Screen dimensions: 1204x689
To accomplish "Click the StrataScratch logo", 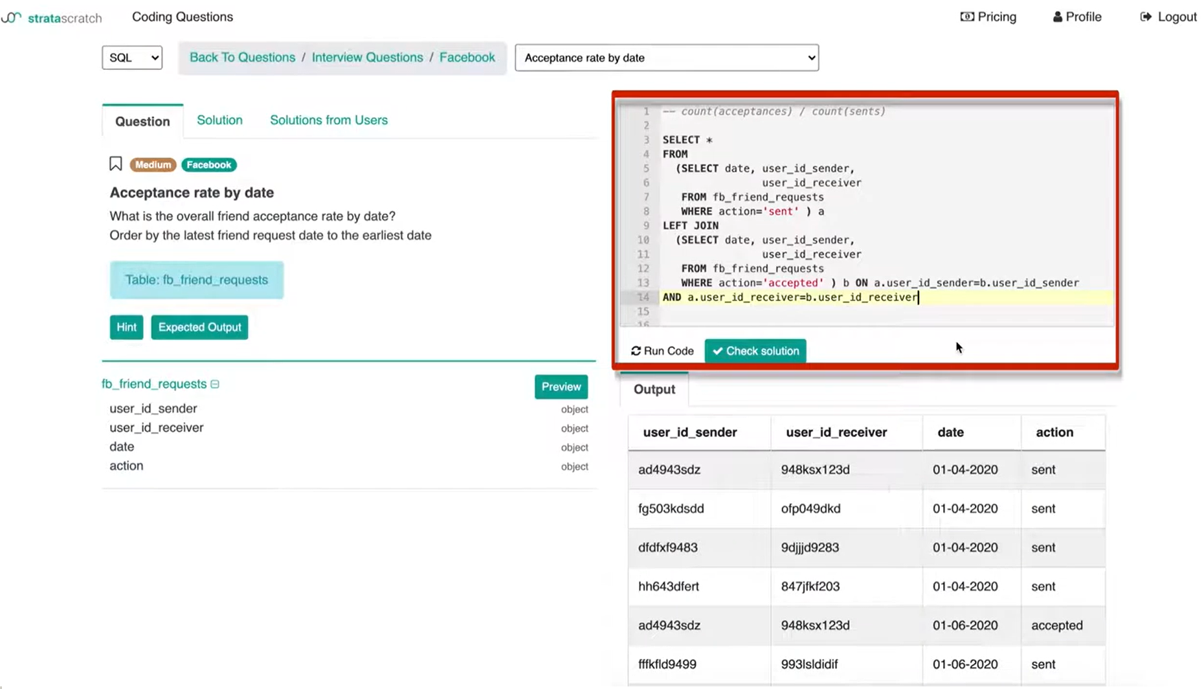I will (x=52, y=17).
